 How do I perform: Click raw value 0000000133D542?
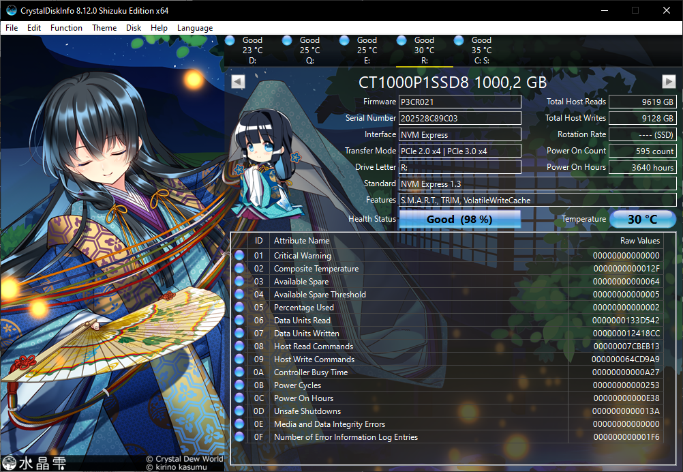pyautogui.click(x=626, y=321)
